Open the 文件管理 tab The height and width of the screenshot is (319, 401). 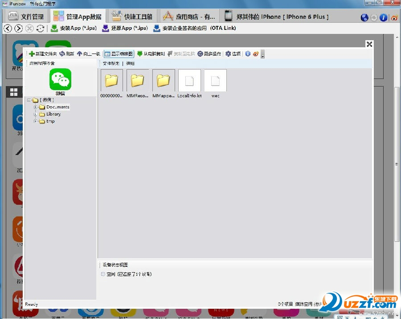(25, 17)
